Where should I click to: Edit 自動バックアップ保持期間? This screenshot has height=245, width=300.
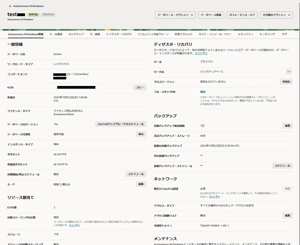tap(288, 126)
